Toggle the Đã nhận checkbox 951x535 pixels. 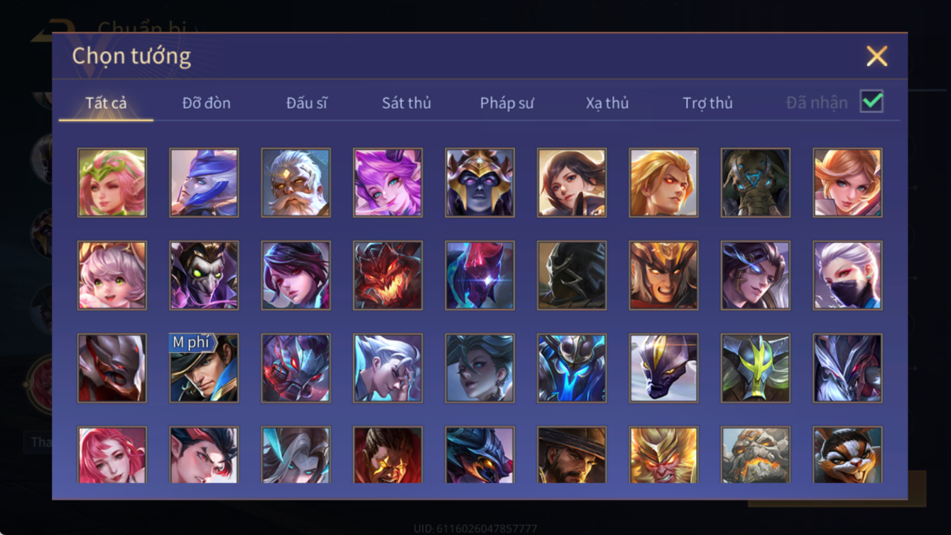(871, 102)
